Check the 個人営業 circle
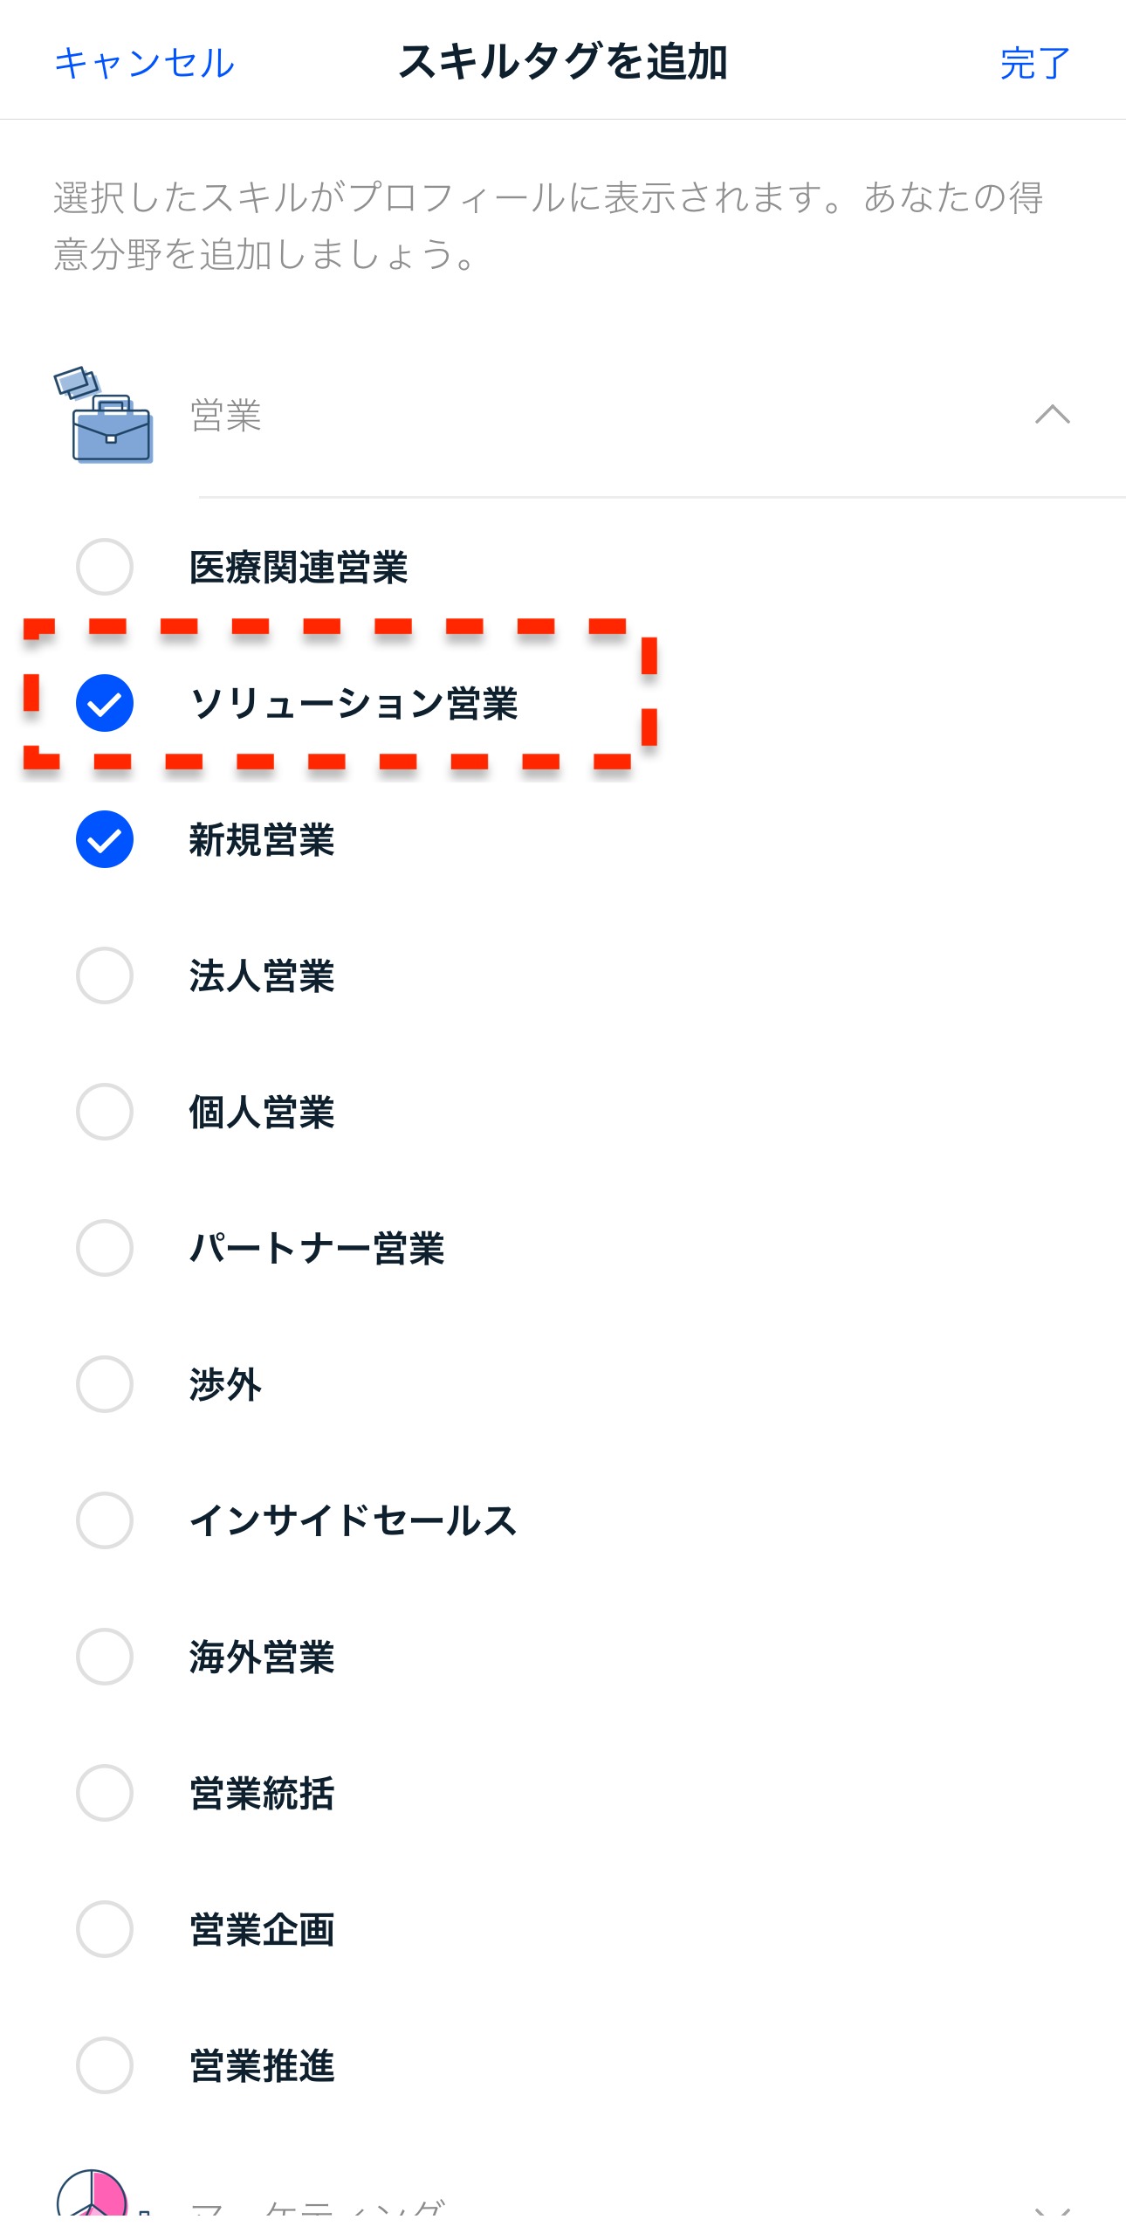1126x2240 pixels. tap(105, 1112)
